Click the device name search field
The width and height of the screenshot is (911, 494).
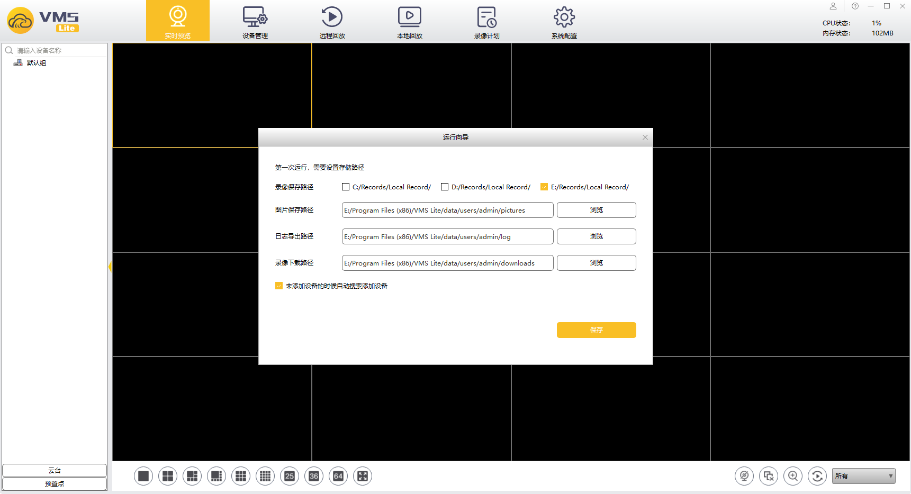(60, 50)
